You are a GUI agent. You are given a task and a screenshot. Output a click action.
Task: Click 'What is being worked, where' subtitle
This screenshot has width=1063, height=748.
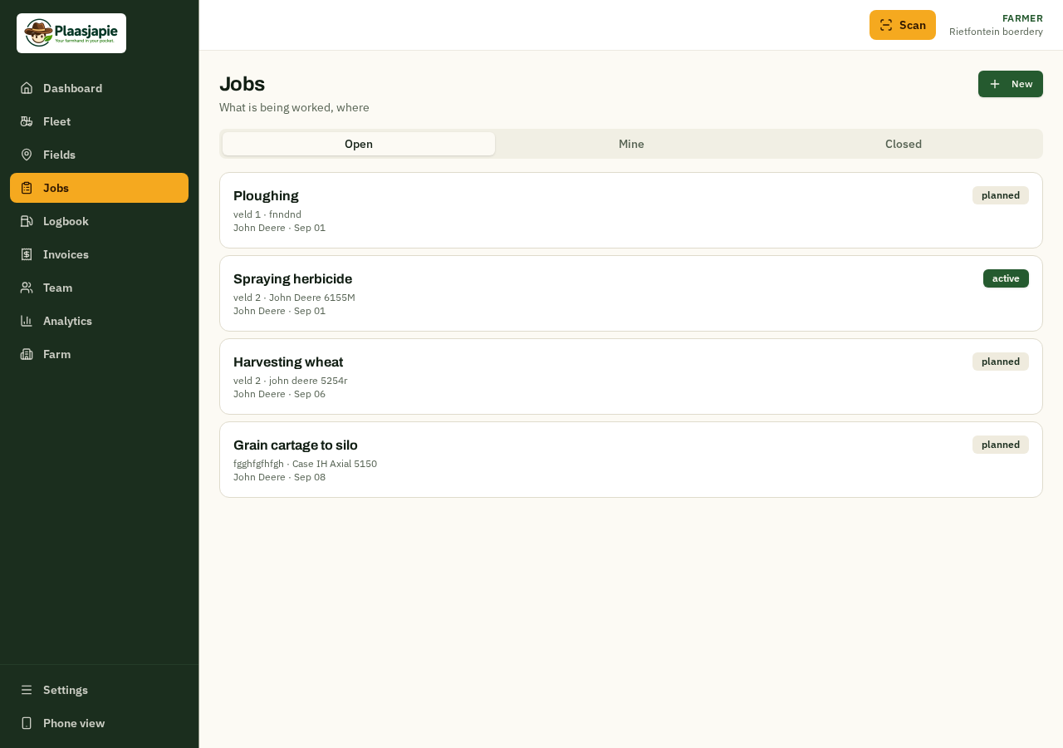294,107
